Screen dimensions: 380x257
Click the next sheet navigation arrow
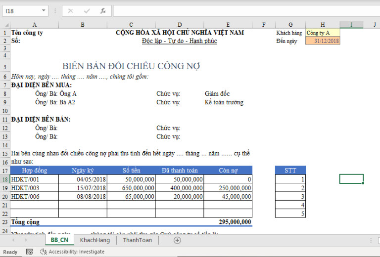point(26,240)
